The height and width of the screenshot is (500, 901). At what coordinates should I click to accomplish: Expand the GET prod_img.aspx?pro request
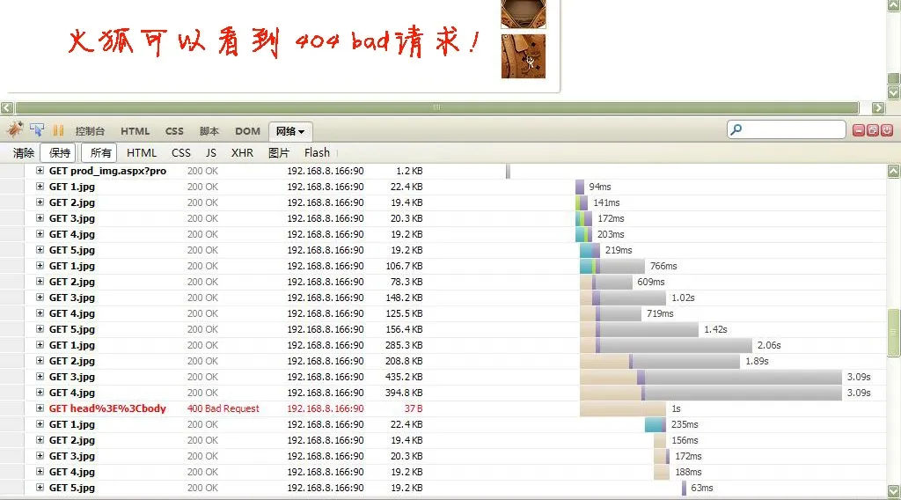tap(40, 171)
